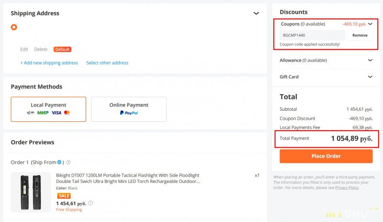383x222 pixels.
Task: Click the PayPal logo icon
Action: tap(129, 113)
